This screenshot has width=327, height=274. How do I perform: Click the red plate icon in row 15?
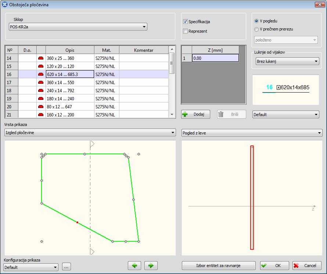click(41, 66)
